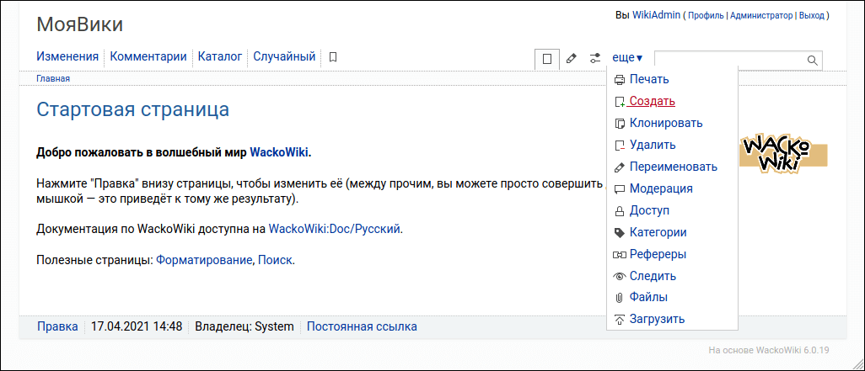The image size is (865, 371).
Task: Open Категории from the menu
Action: click(658, 232)
